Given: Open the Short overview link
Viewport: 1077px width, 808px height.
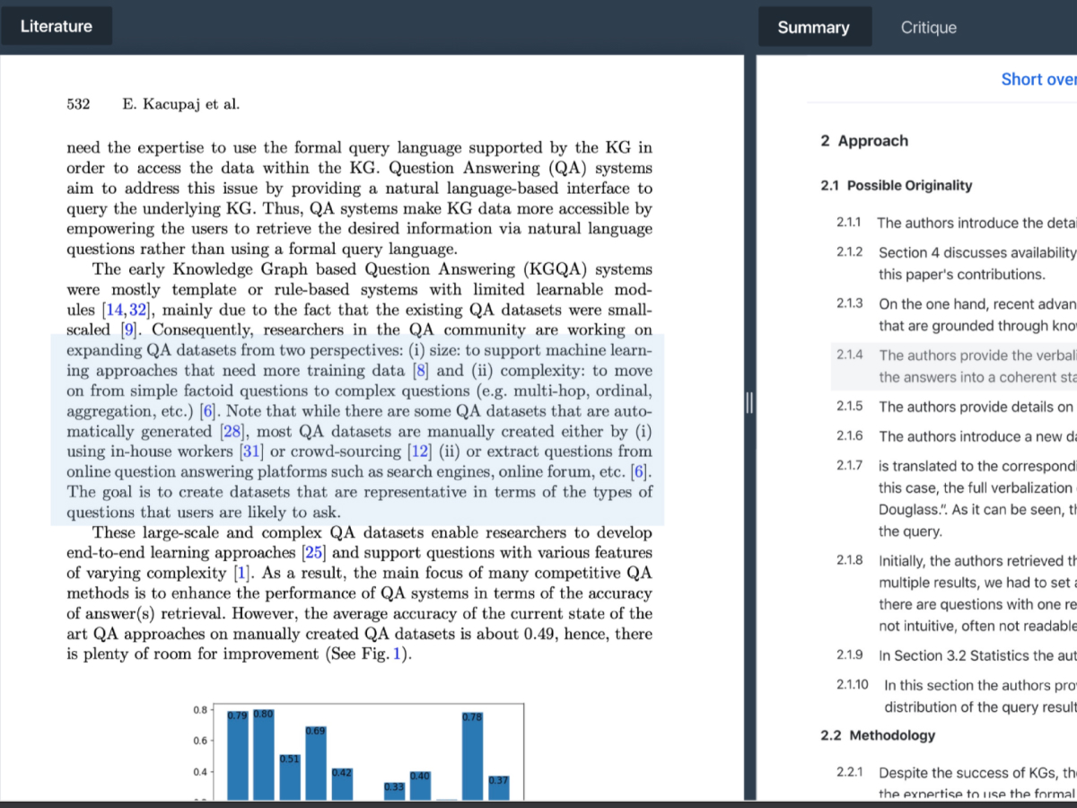Looking at the screenshot, I should point(1038,79).
